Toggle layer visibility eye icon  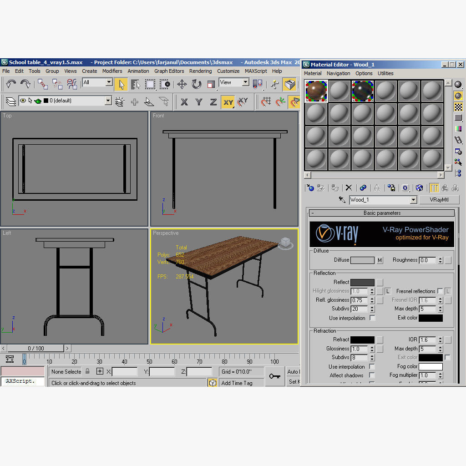(x=23, y=101)
